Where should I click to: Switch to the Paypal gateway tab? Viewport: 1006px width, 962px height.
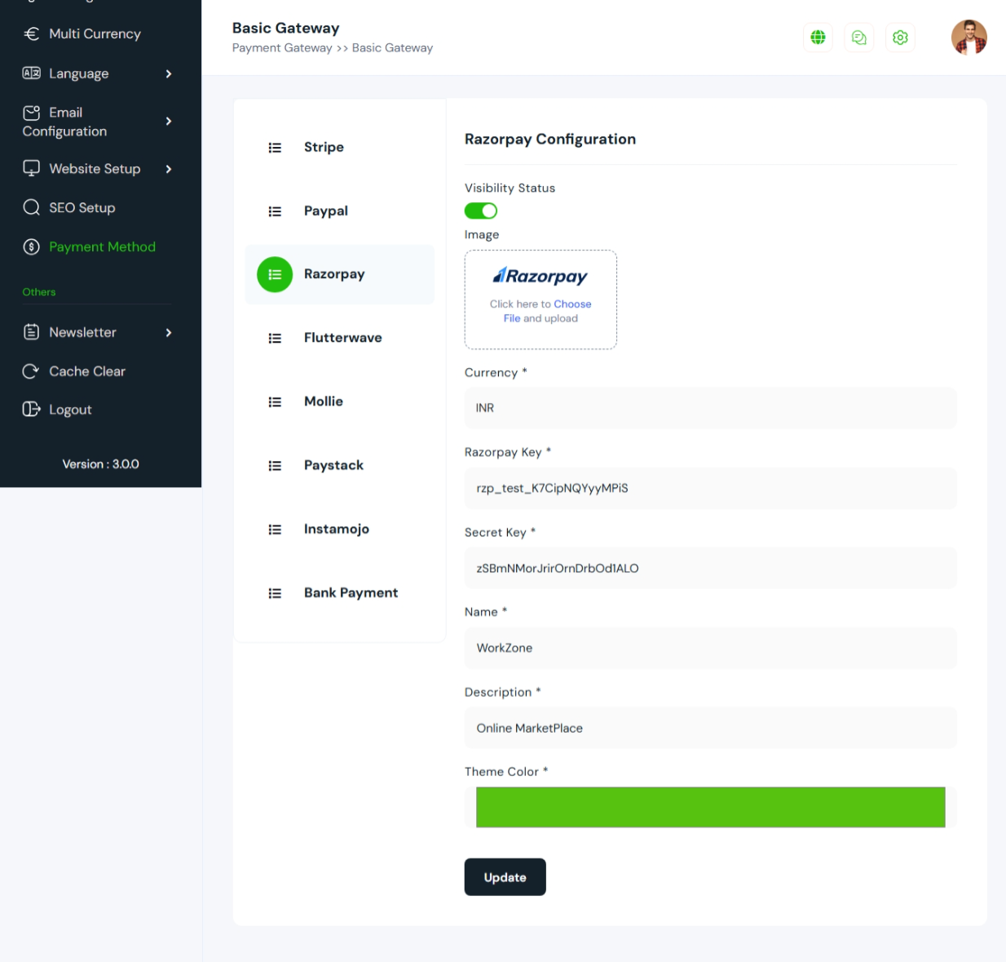pos(339,211)
